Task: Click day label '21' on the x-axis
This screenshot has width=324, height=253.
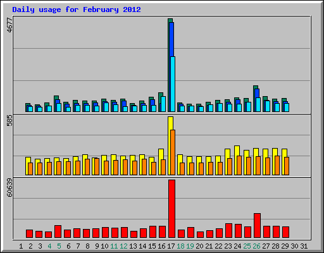Action: click(x=209, y=246)
